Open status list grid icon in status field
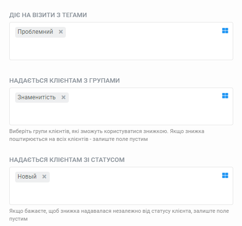Image resolution: width=242 pixels, height=226 pixels. pos(225,176)
